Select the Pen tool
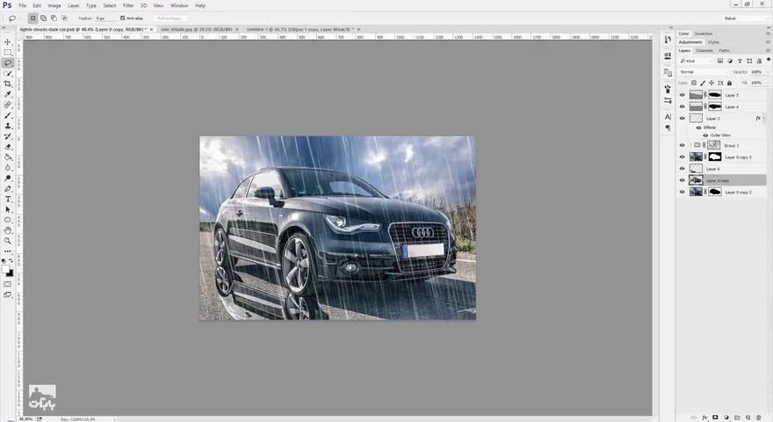Screen dimensions: 773x422 click(7, 188)
